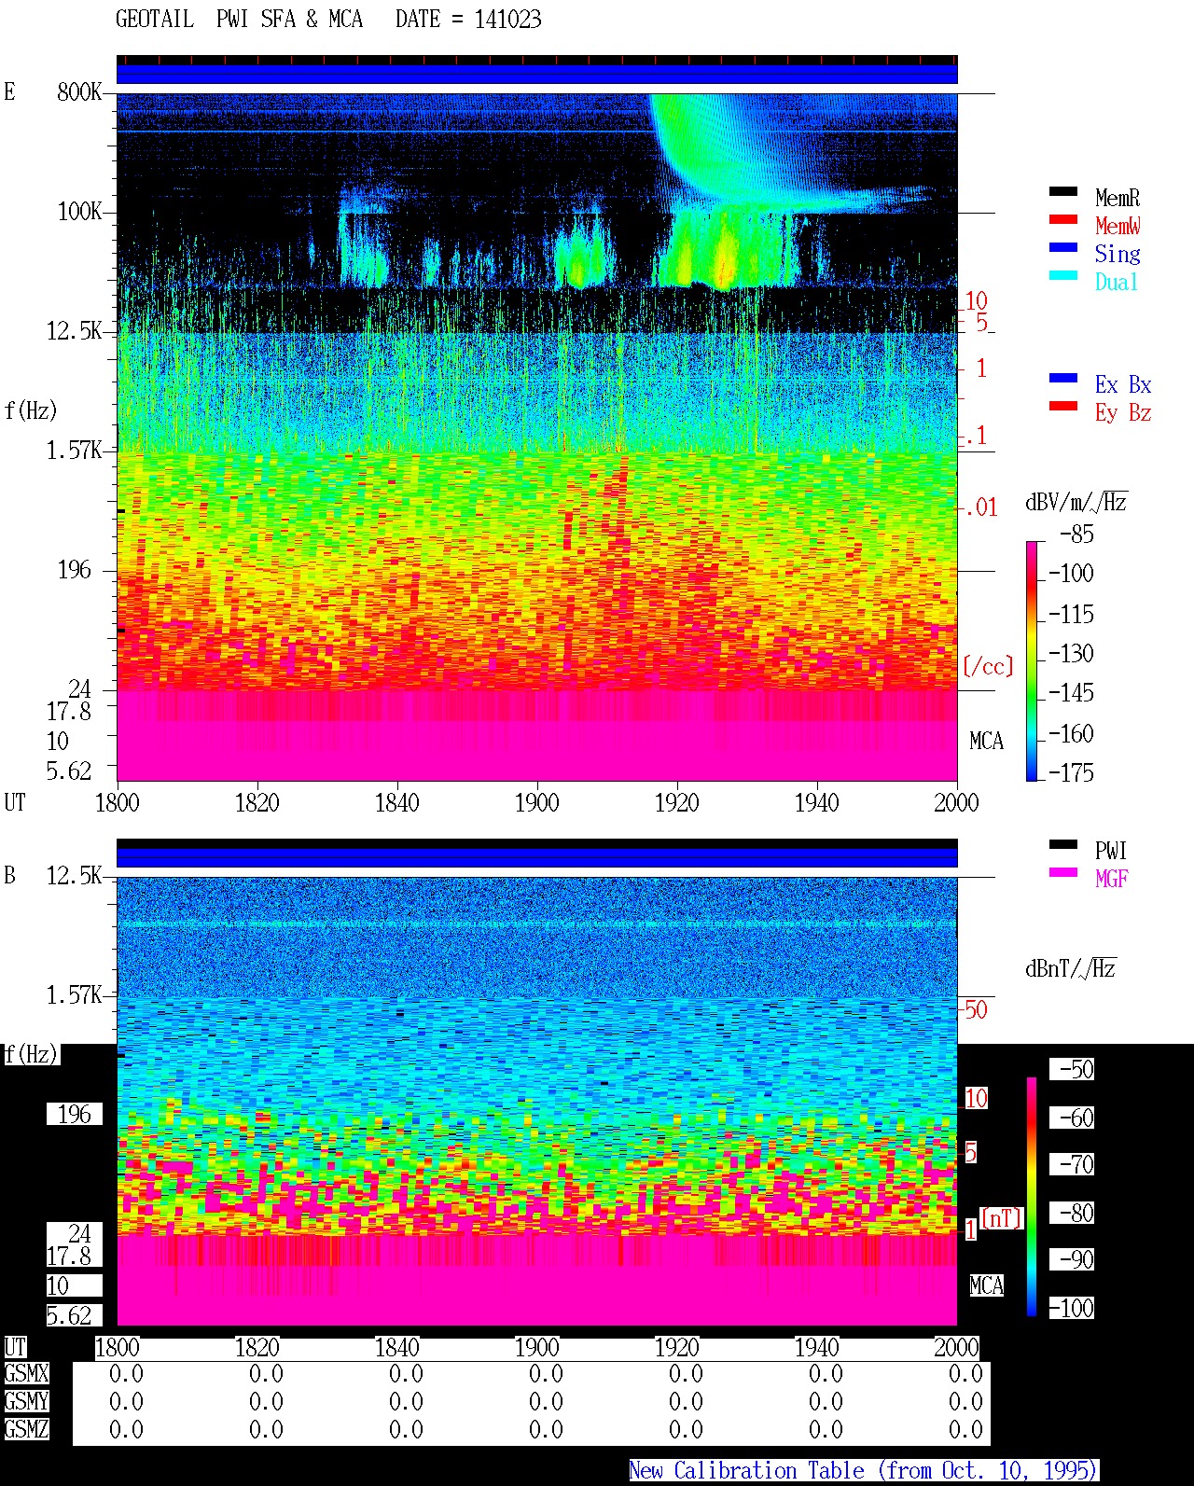Select the MemW legend label
1194x1486 pixels.
pyautogui.click(x=1118, y=226)
